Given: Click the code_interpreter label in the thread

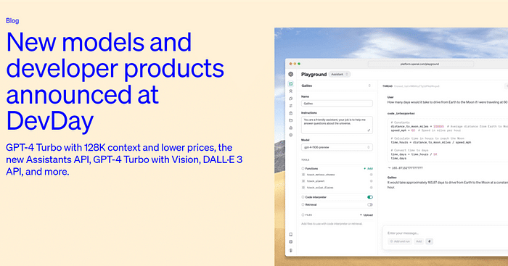Looking at the screenshot, I should pyautogui.click(x=401, y=114).
